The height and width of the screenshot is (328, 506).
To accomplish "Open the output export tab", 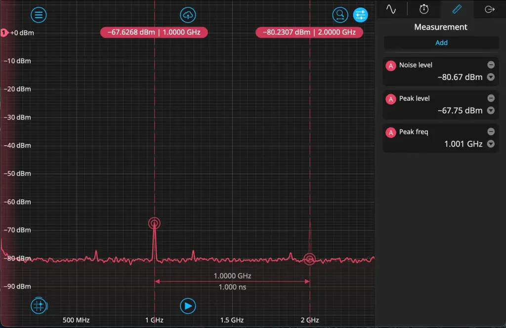I will point(490,9).
